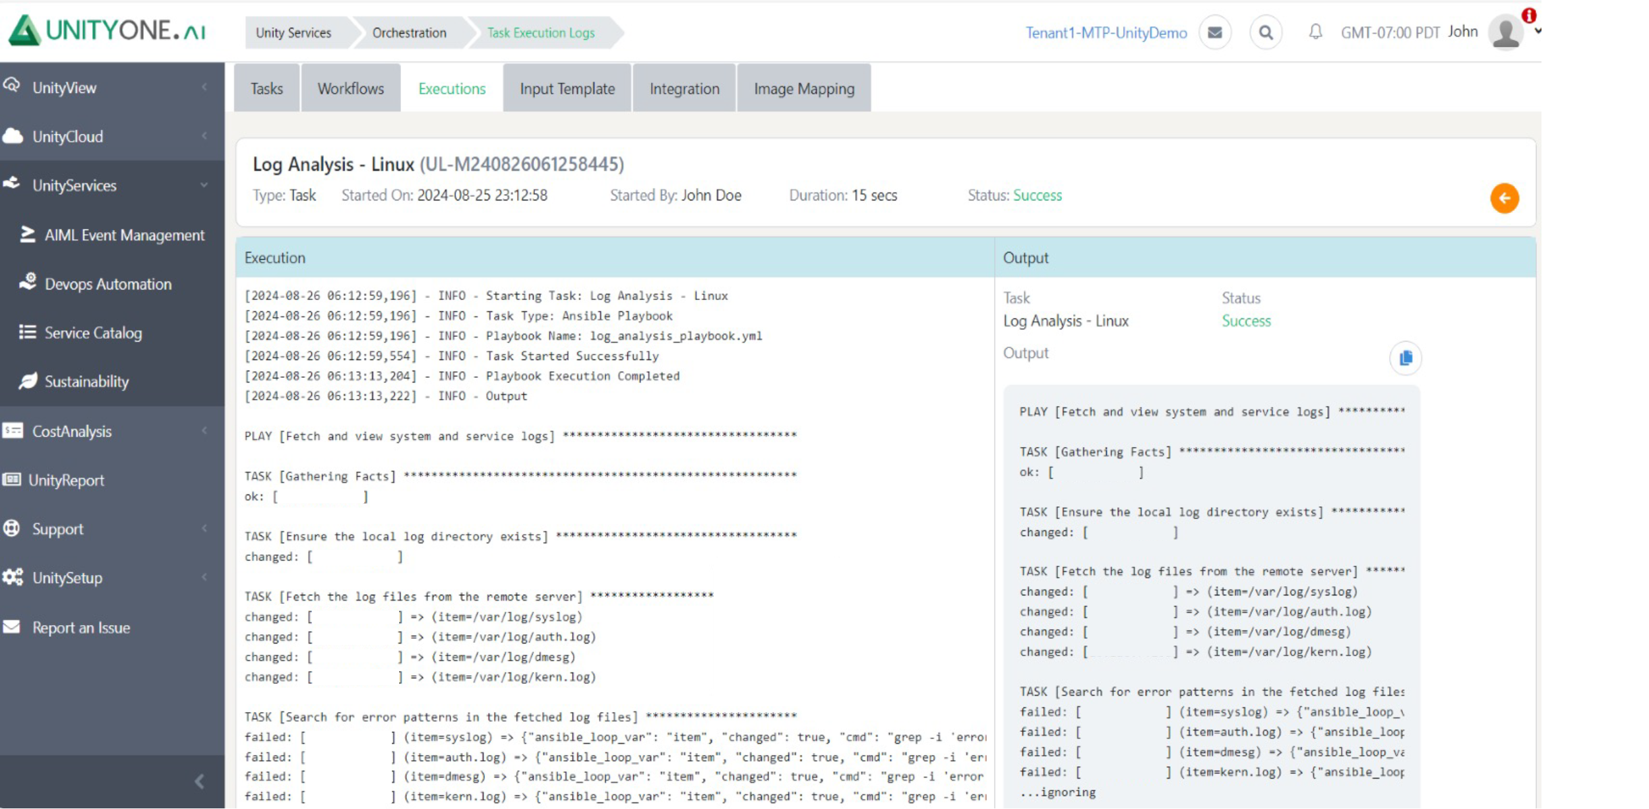Click the Service Catalog list icon

(27, 332)
